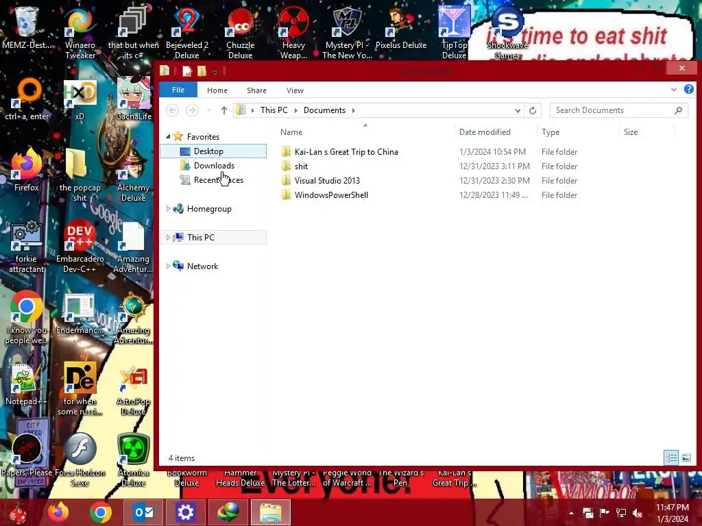Customize Quick Access Toolbar dropdown arrow

[x=215, y=71]
